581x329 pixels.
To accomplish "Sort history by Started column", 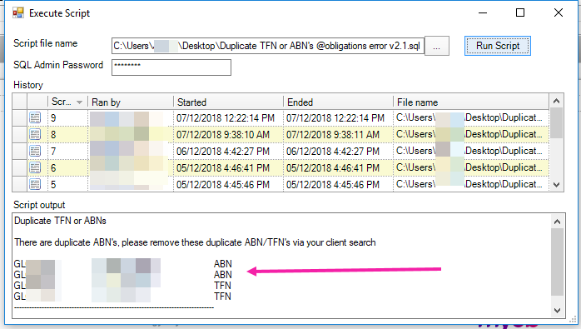I will [x=228, y=102].
